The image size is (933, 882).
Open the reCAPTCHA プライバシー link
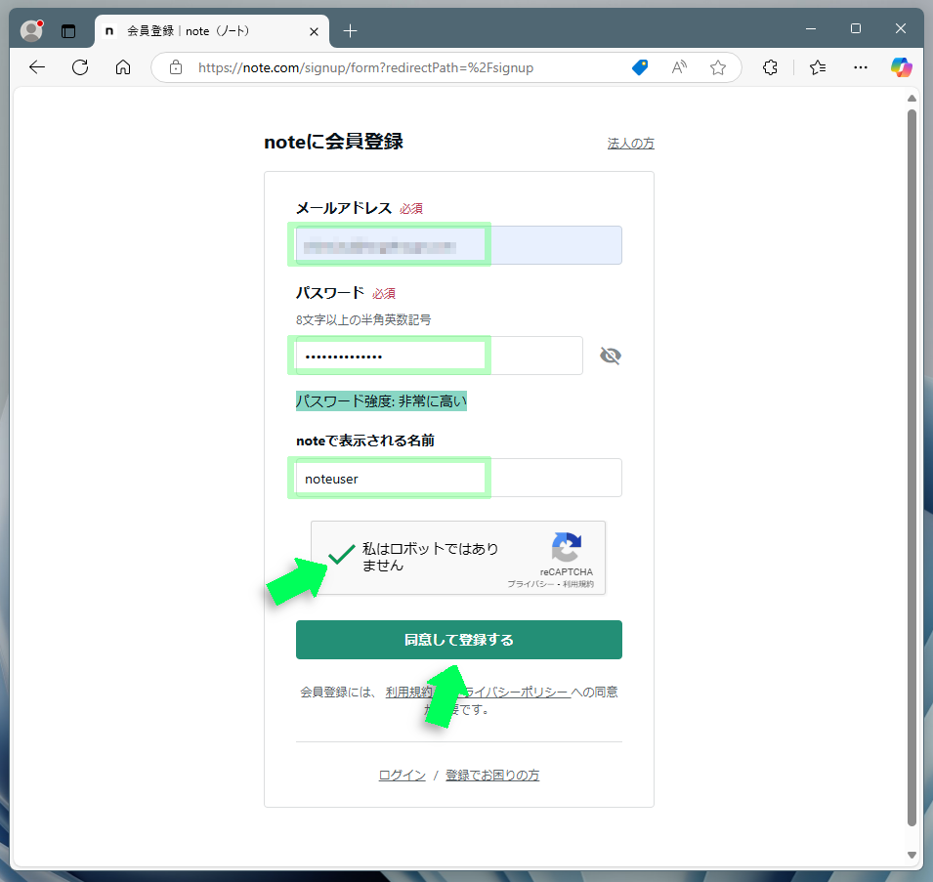(530, 584)
